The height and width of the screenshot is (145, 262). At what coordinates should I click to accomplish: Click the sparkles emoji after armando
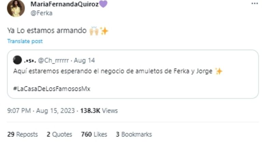[104, 31]
